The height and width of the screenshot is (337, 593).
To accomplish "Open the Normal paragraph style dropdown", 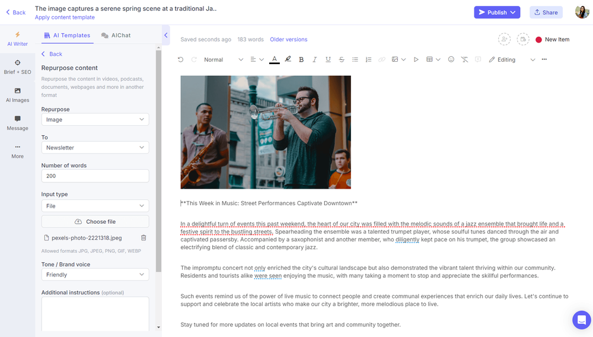I will [223, 60].
